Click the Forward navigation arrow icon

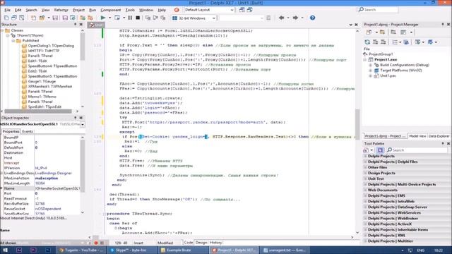pyautogui.click(x=295, y=18)
